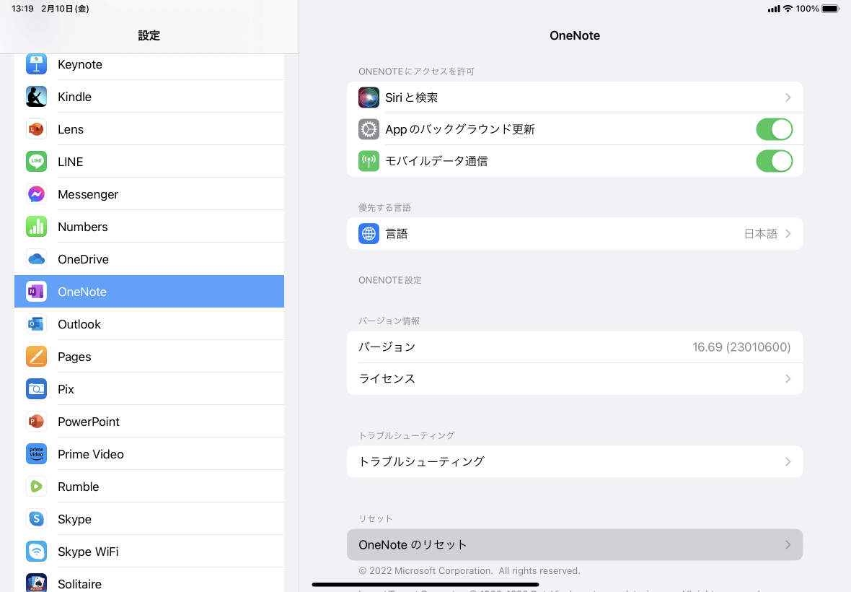Open the トラブルシューティング row chevron
Viewport: 851px width, 592px height.
[x=788, y=461]
